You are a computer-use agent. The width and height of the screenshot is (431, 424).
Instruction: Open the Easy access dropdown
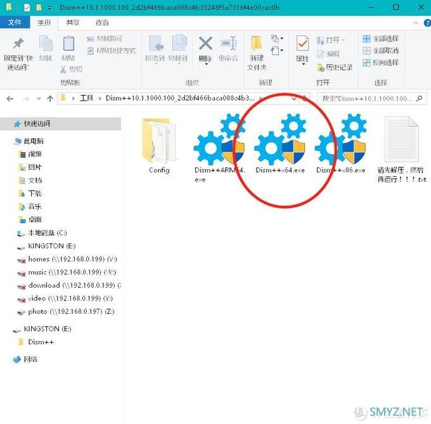tap(277, 51)
